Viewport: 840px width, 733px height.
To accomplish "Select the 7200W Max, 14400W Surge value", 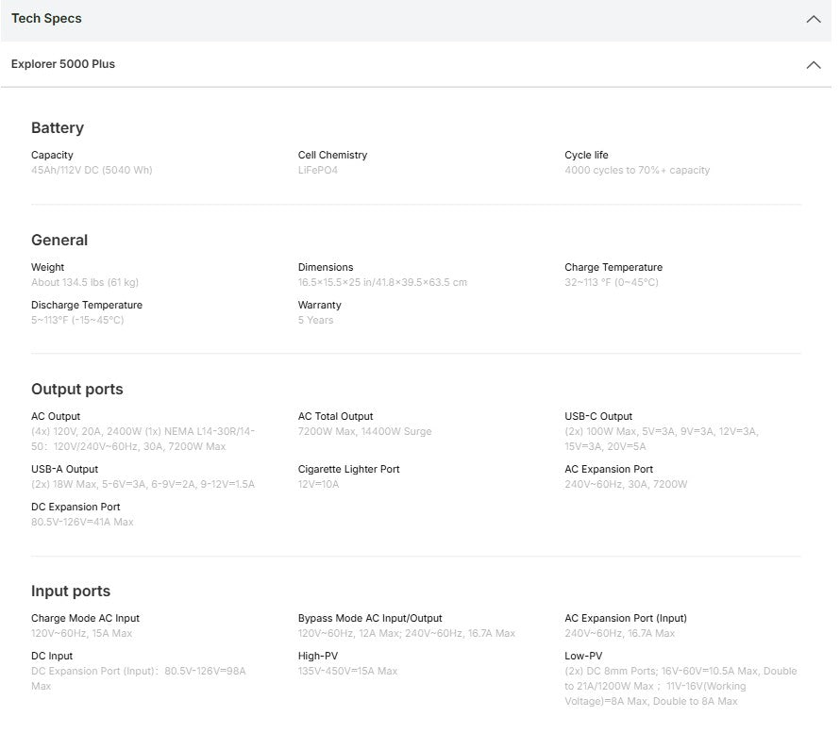I will [x=364, y=432].
